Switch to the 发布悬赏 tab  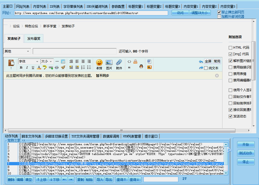pos(34,39)
